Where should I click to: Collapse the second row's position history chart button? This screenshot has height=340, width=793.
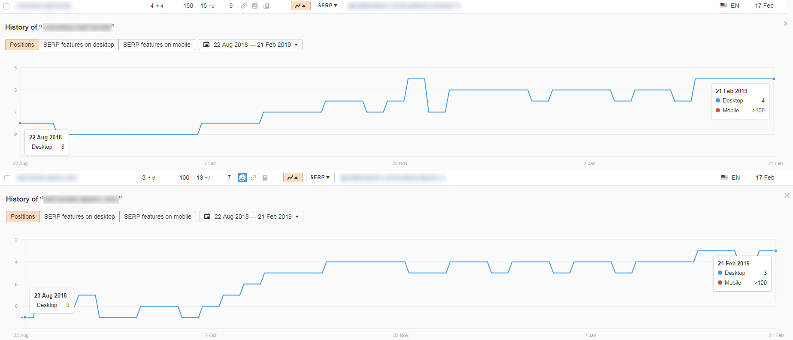point(293,178)
